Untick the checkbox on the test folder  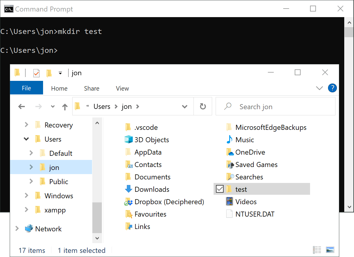219,189
